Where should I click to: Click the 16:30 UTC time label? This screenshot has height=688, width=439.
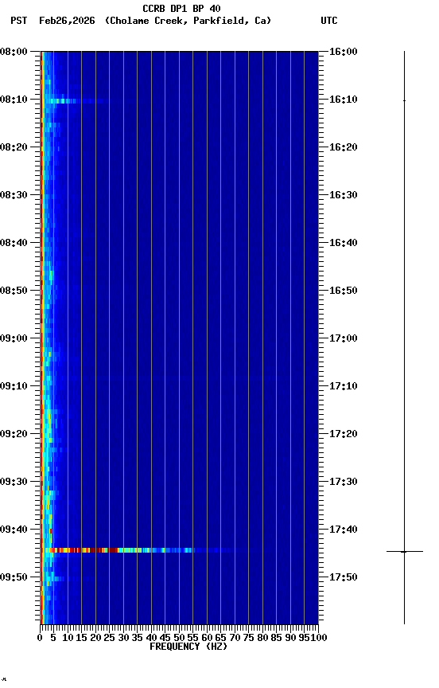(344, 195)
